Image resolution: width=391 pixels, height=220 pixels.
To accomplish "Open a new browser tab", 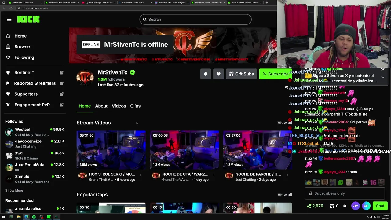I will tap(267, 2).
